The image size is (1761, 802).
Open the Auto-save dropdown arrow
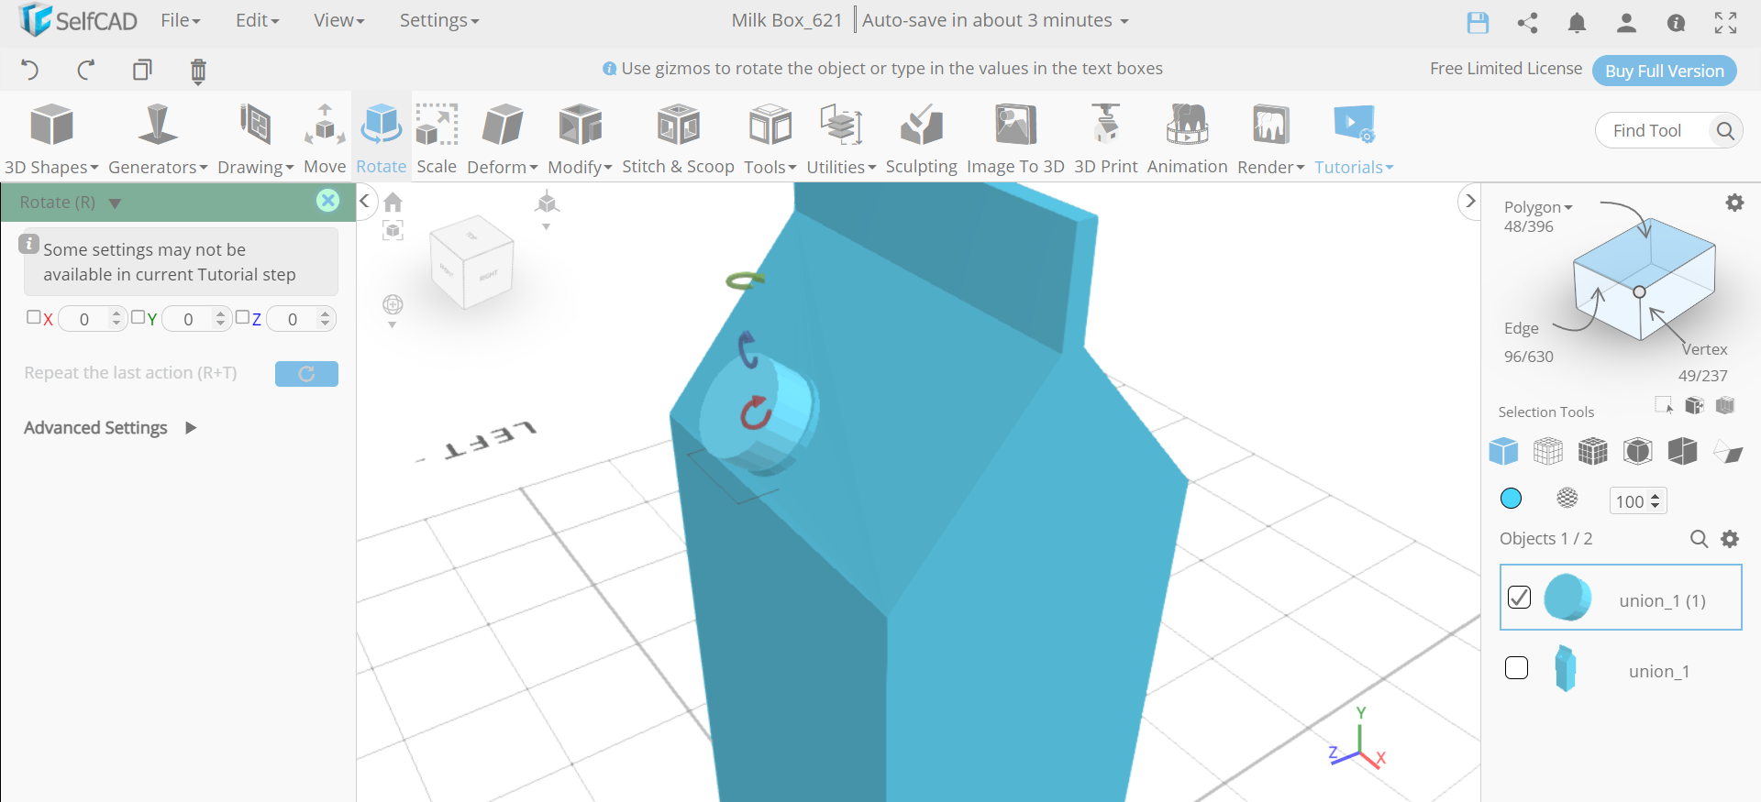point(1124,21)
